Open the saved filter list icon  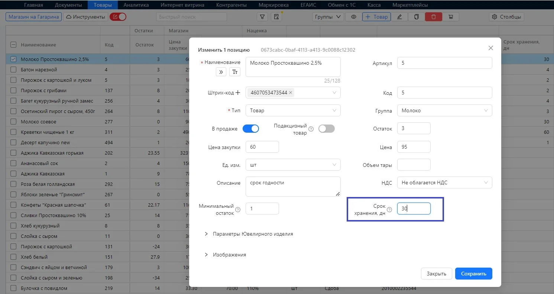(276, 17)
